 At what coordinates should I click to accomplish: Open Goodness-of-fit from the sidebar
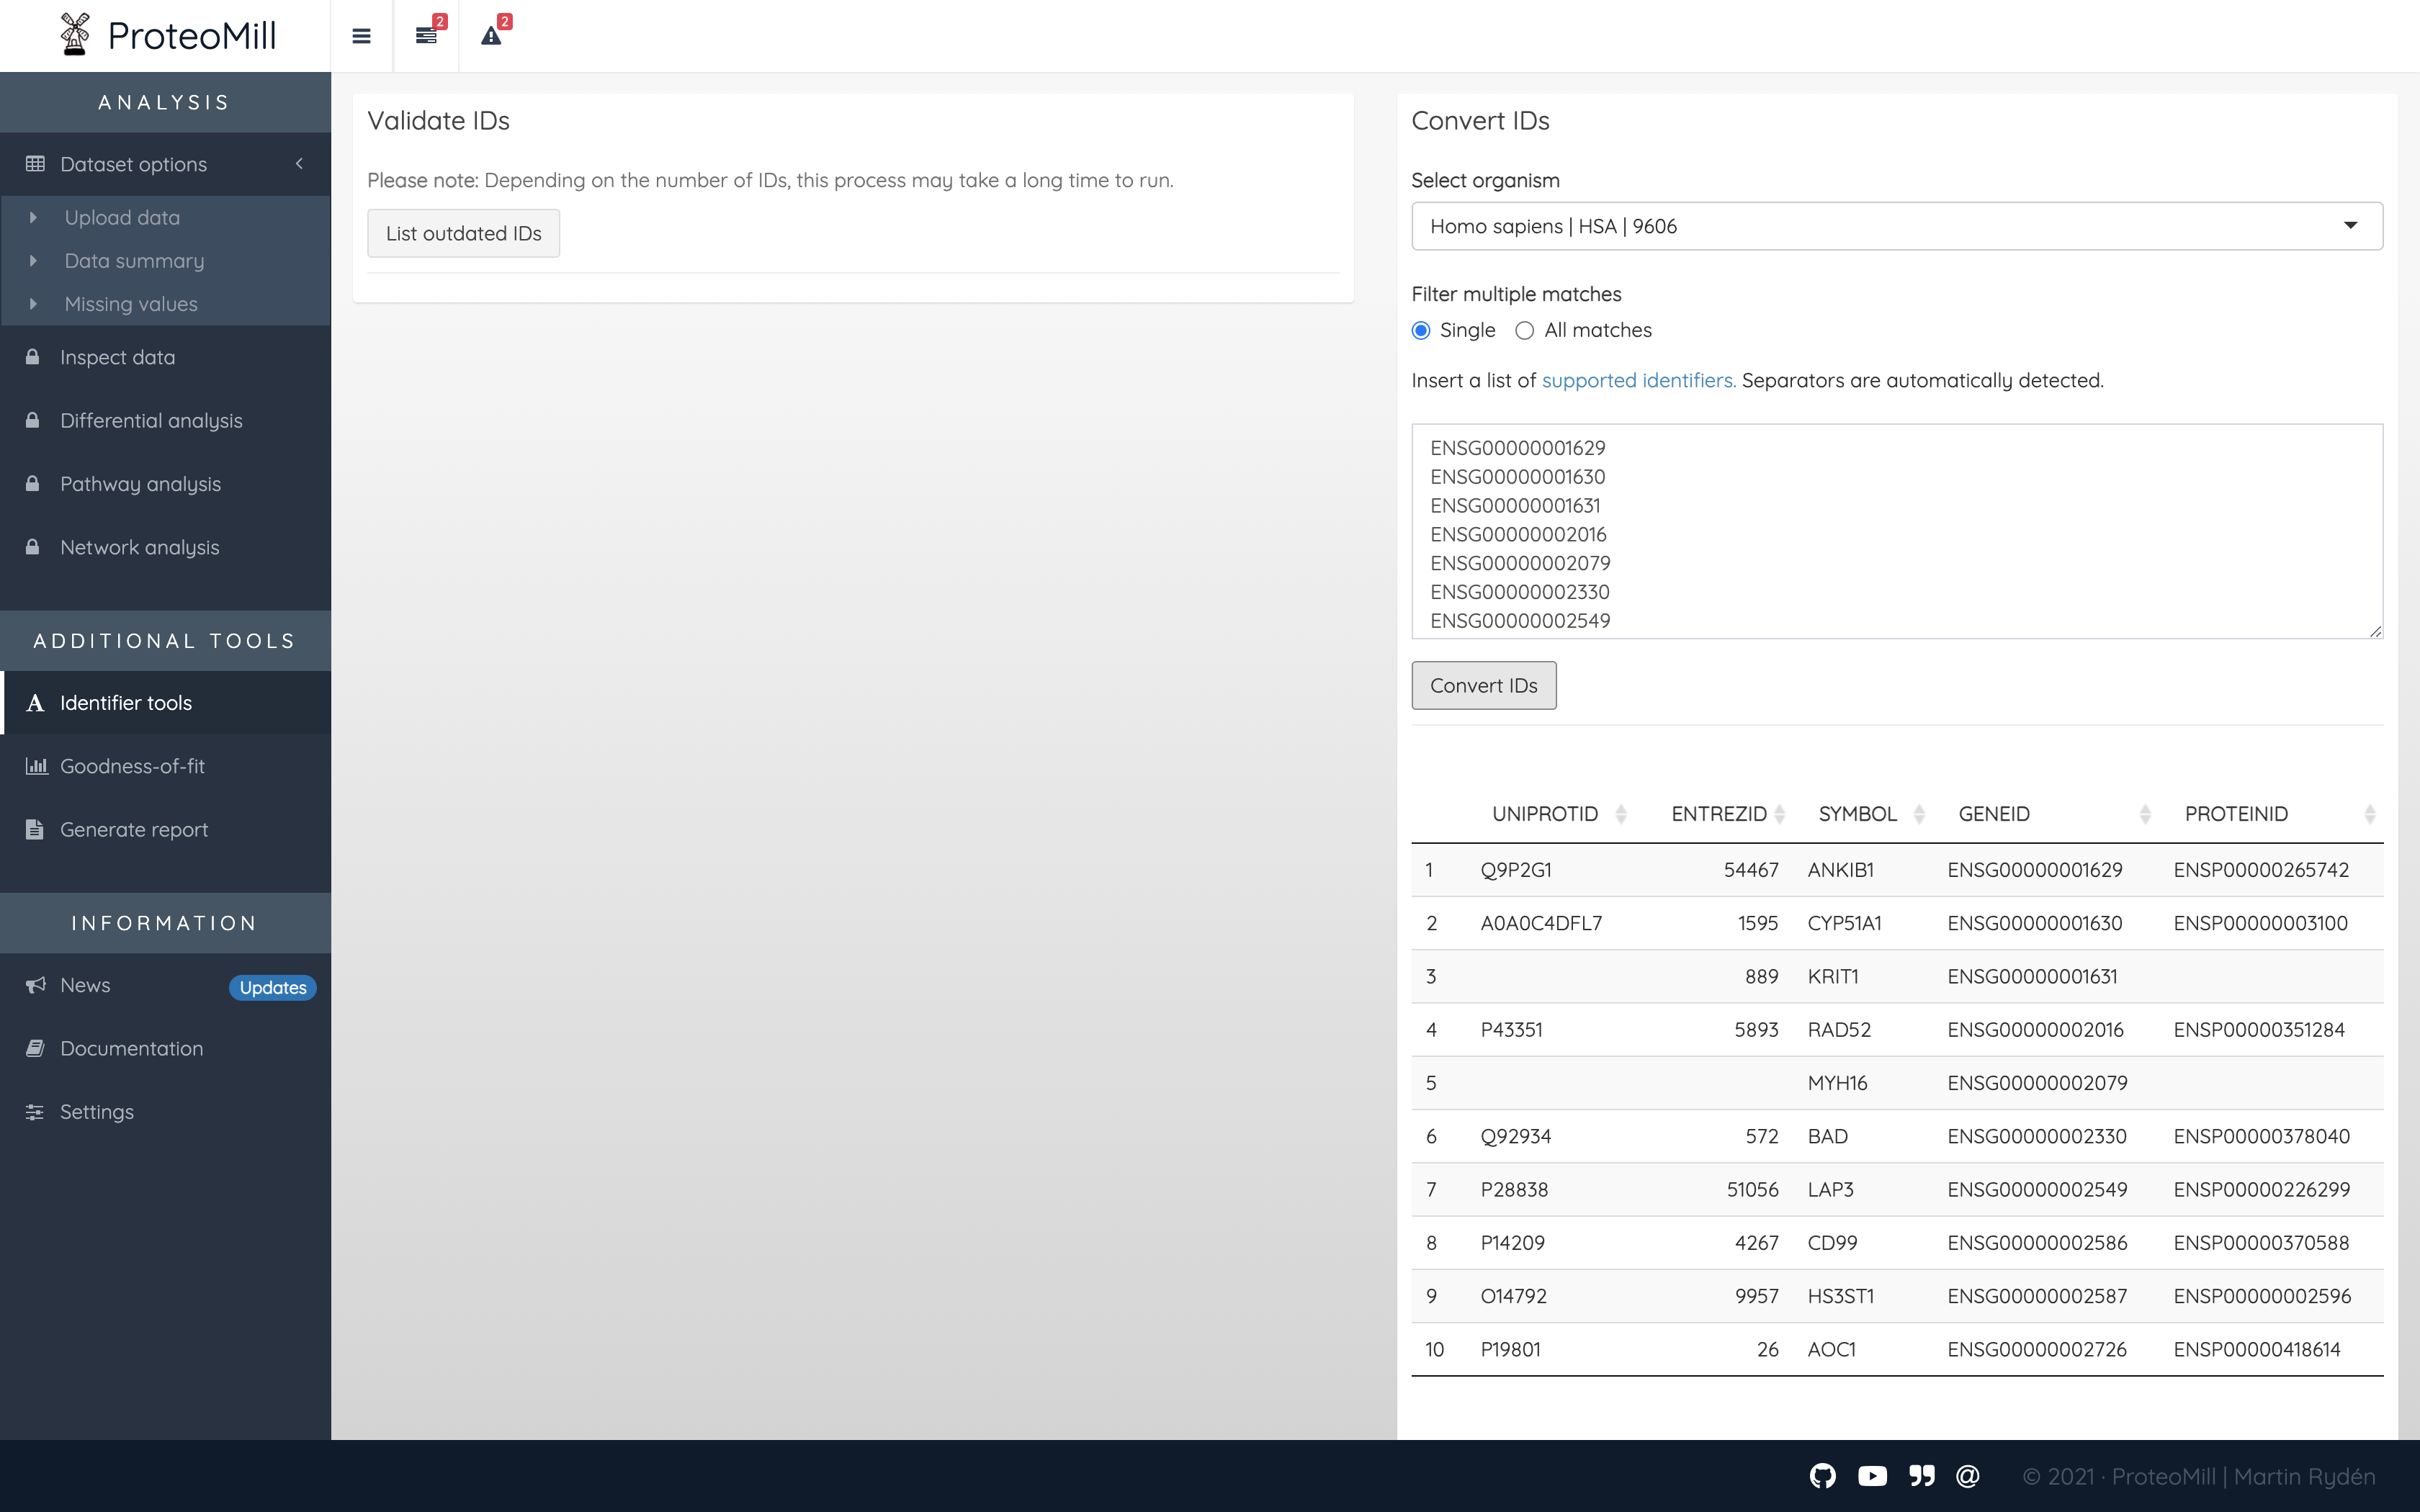tap(132, 766)
